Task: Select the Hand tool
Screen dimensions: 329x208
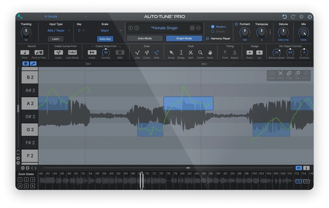Action: pyautogui.click(x=210, y=53)
